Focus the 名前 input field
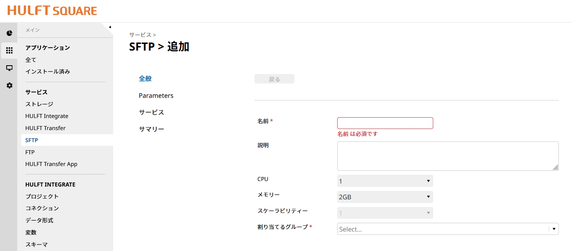 click(x=385, y=123)
